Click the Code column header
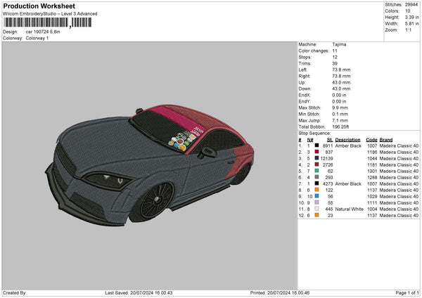The width and height of the screenshot is (422, 298). pos(371,139)
